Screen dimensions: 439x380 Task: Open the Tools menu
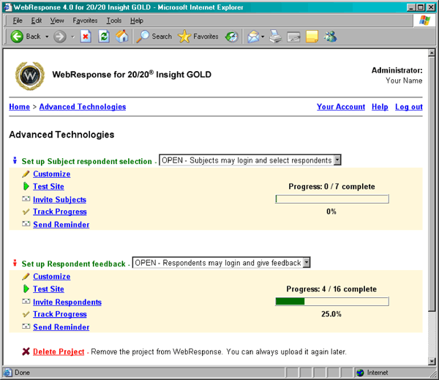[x=113, y=21]
